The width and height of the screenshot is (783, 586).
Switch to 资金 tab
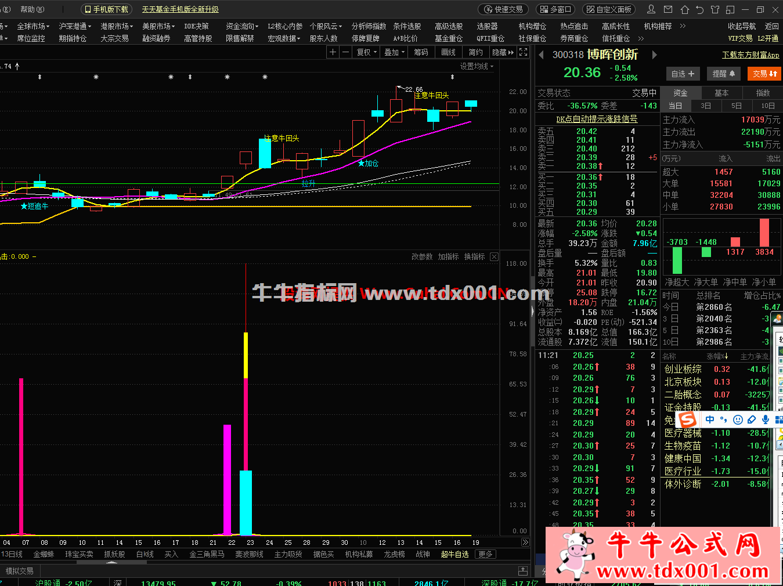(681, 93)
